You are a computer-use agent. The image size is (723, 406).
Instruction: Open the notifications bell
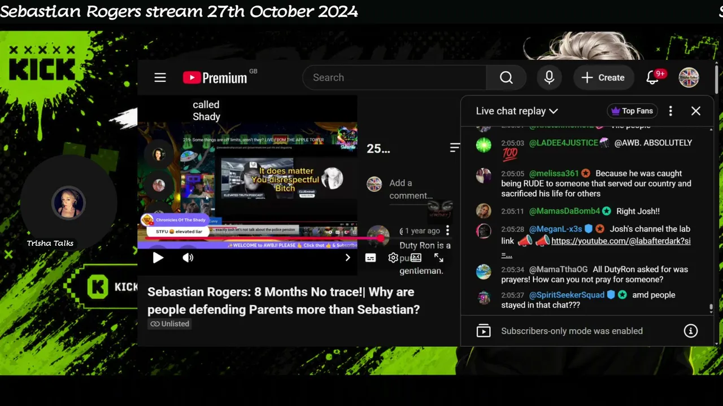pos(654,78)
